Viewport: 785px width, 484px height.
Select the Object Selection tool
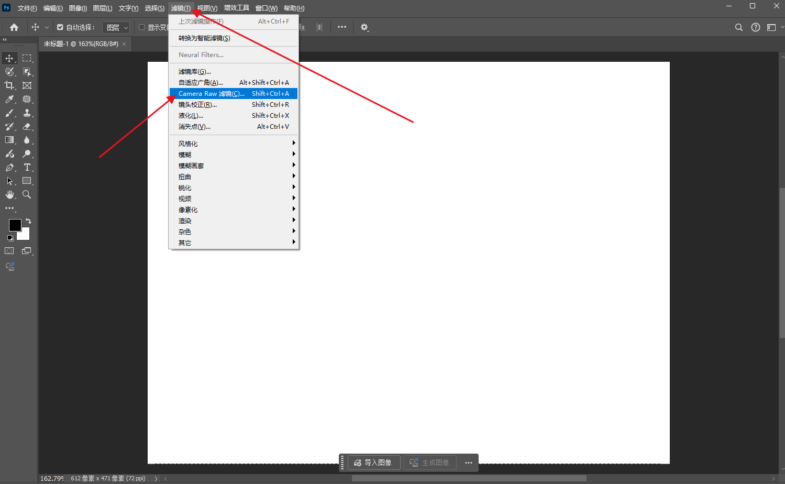click(27, 72)
